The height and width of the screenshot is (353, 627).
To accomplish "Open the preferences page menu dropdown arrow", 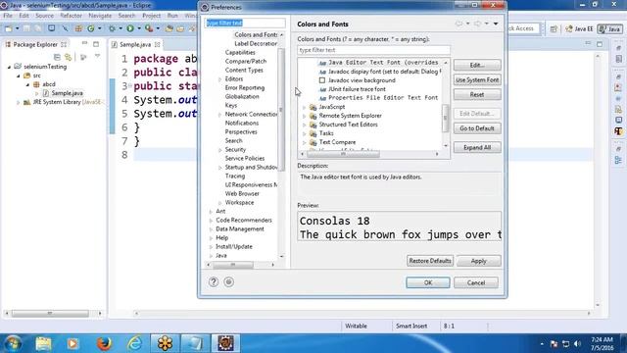I will click(496, 24).
